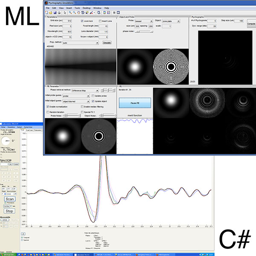Click the Save floppy disk icon
Image resolution: width=256 pixels, height=256 pixels.
[55, 12]
